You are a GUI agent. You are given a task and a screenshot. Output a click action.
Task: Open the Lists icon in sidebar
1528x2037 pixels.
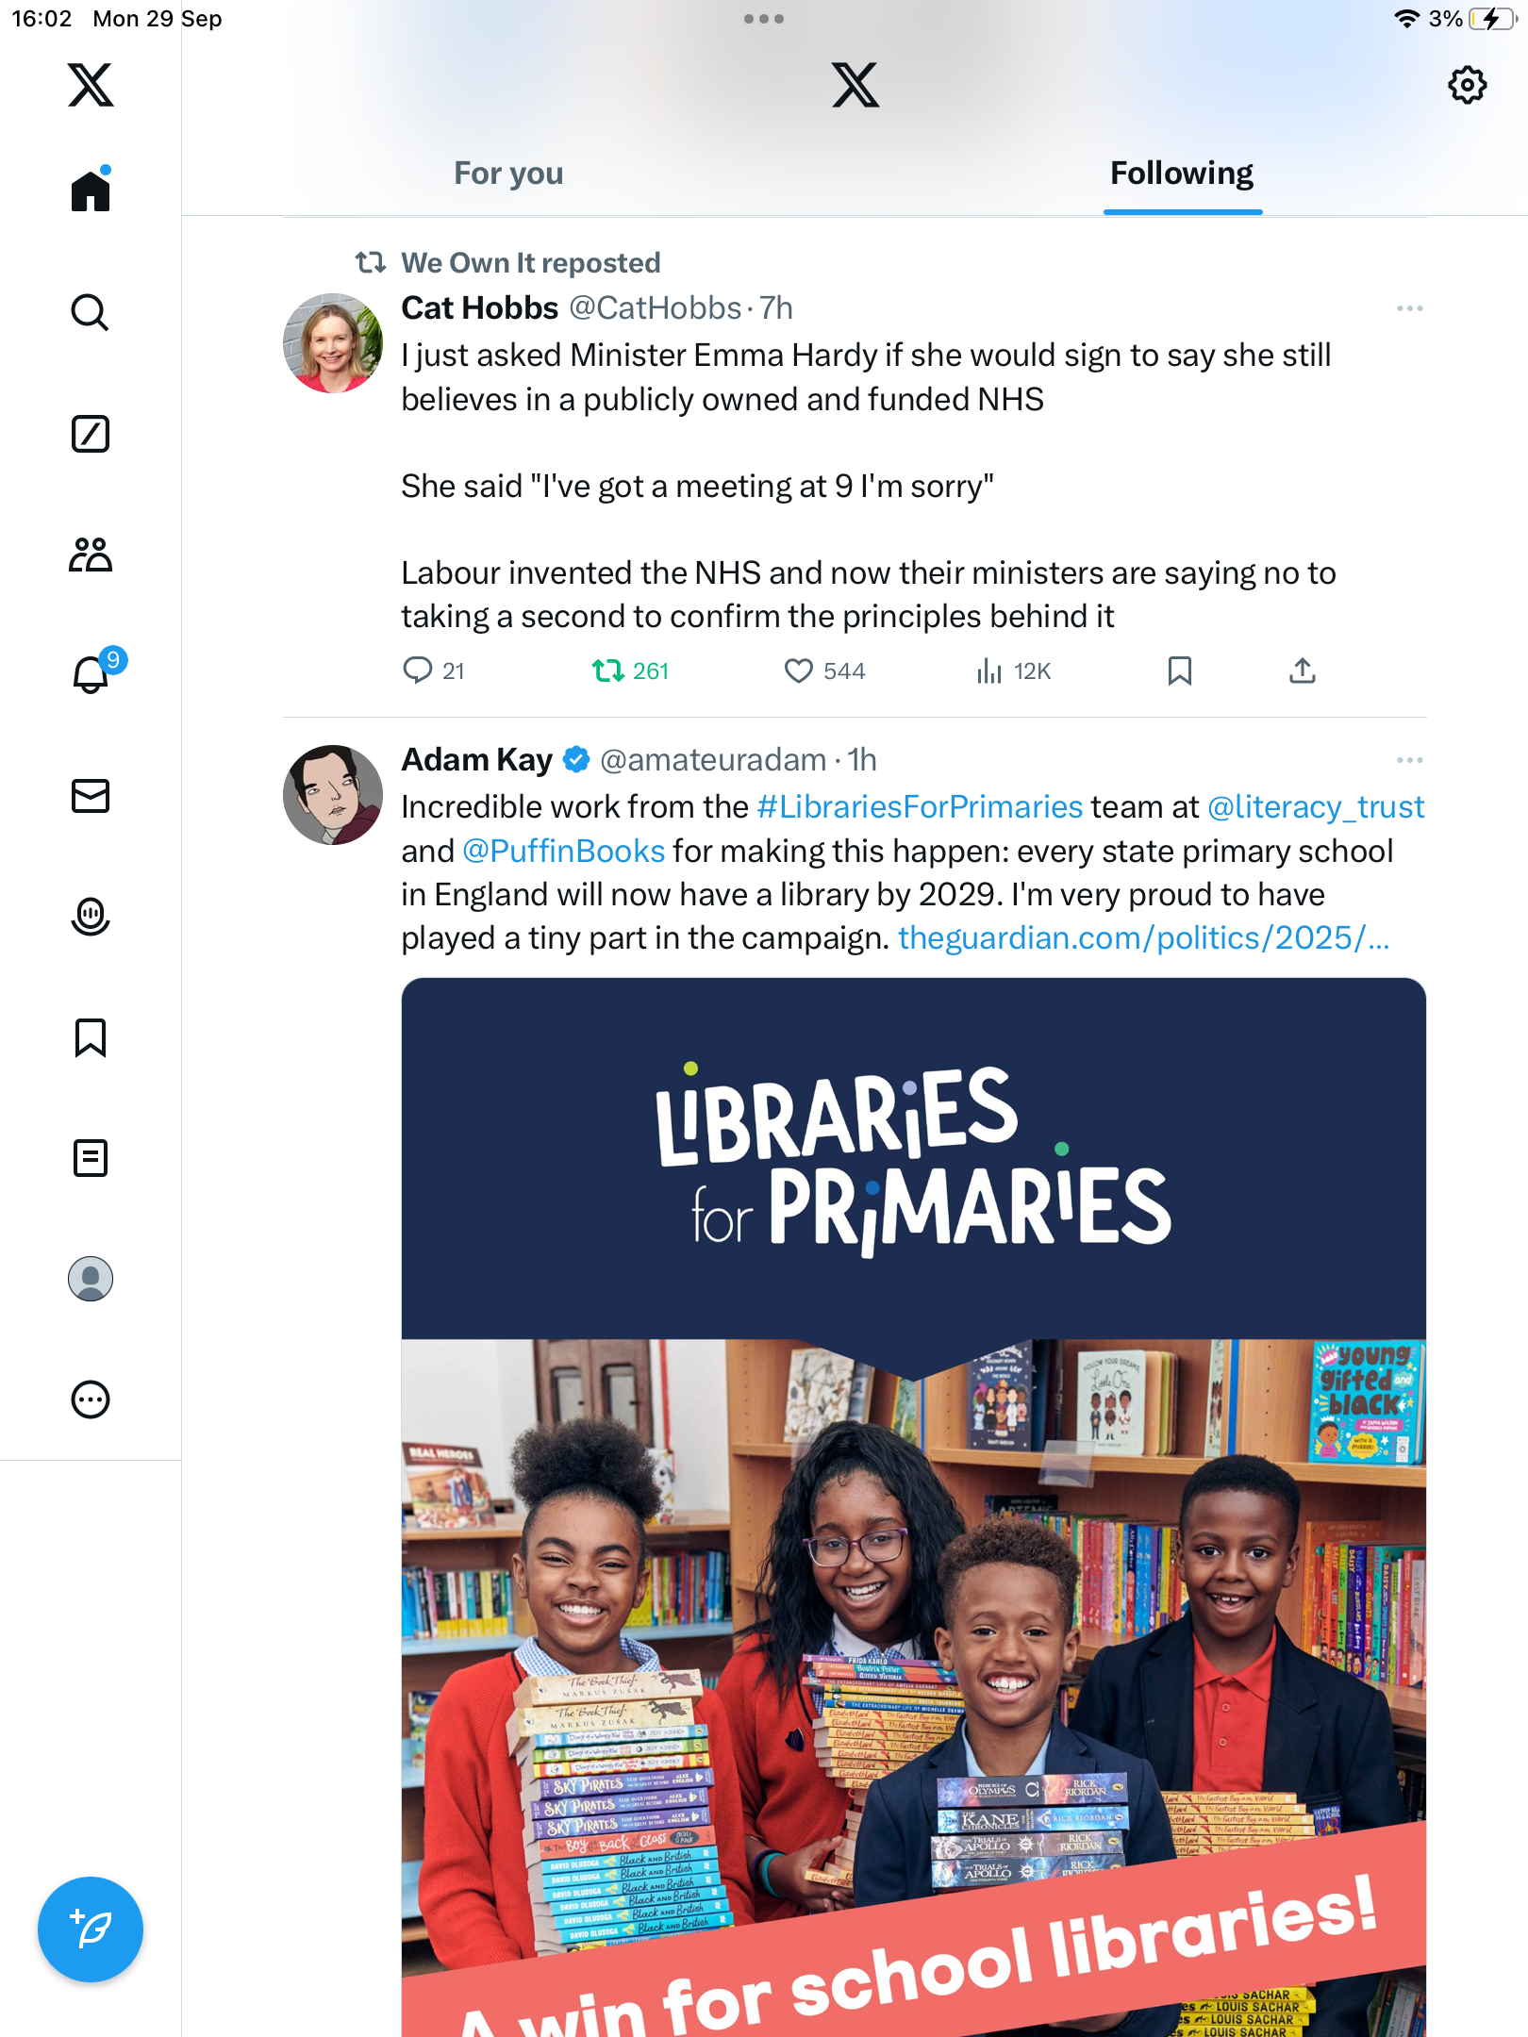pos(91,1158)
